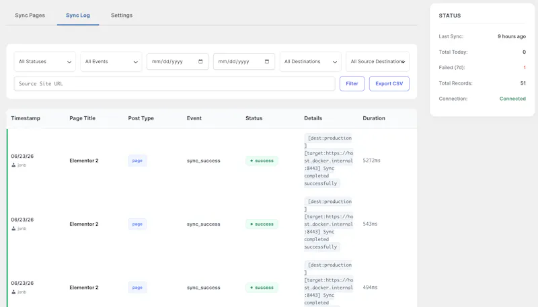538x307 pixels.
Task: Click the Failed (7d) count of 1
Action: coord(525,67)
